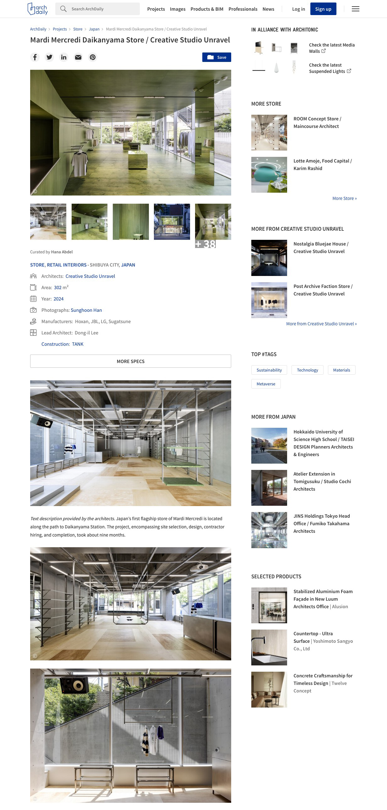Screen dimensions: 387x810
Task: Pin the project with the Pinterest icon
Action: (x=93, y=57)
